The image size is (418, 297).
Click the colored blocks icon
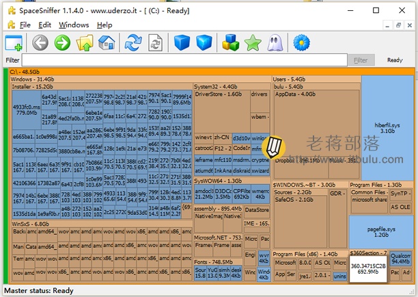point(231,42)
